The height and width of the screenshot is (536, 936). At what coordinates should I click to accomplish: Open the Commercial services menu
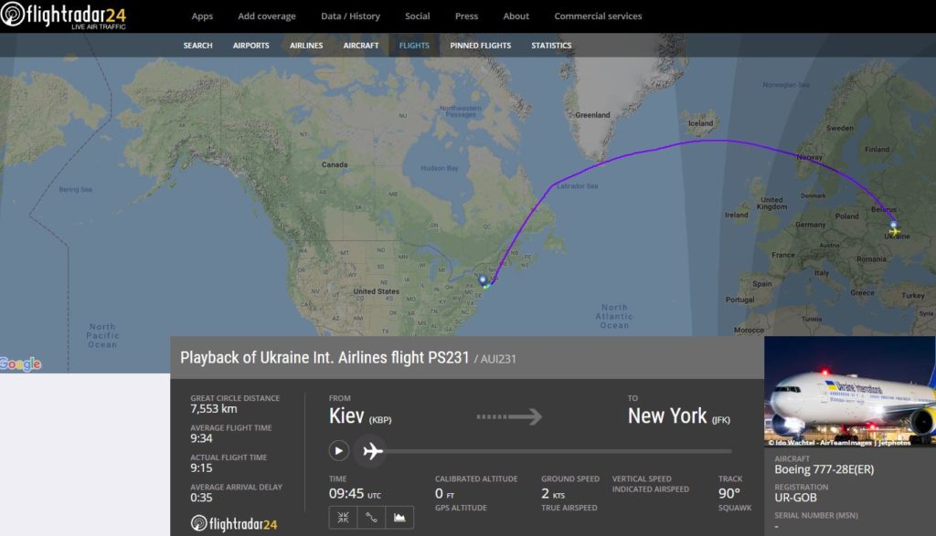click(598, 16)
